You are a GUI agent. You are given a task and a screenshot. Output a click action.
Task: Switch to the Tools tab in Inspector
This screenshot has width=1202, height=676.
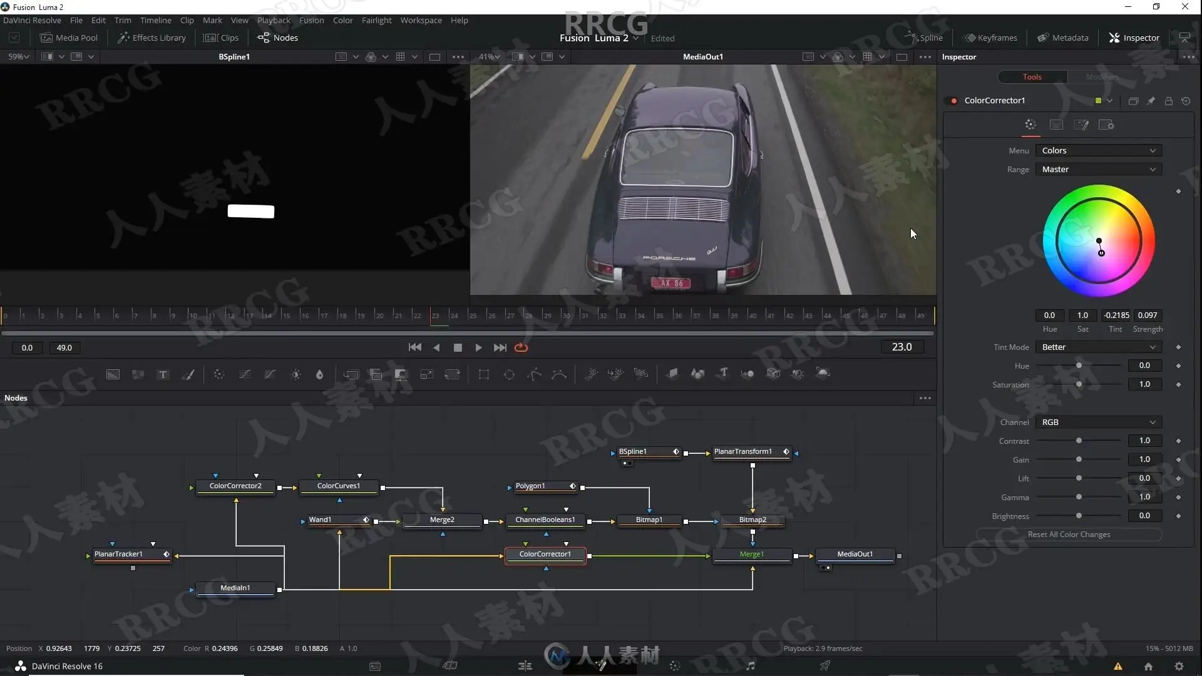tap(1032, 77)
